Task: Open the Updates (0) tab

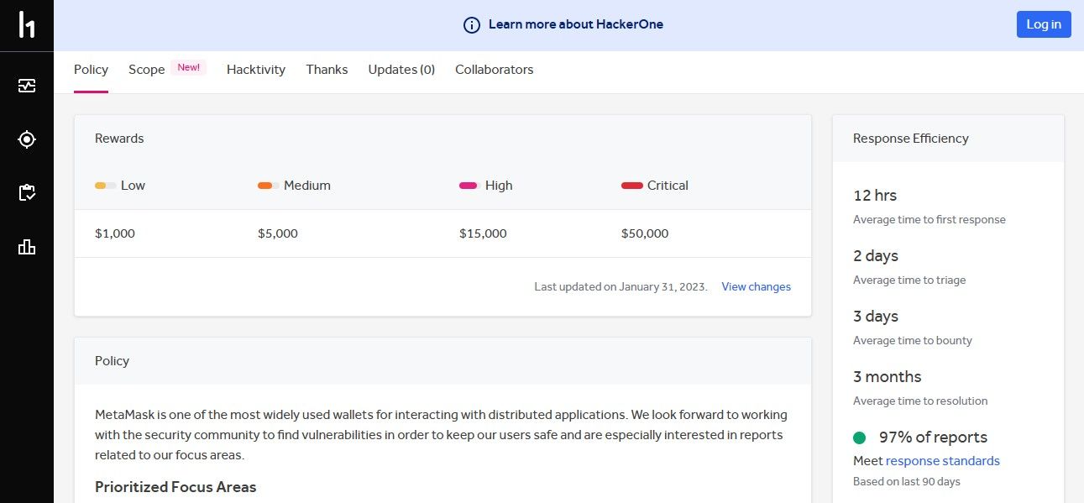Action: tap(401, 70)
